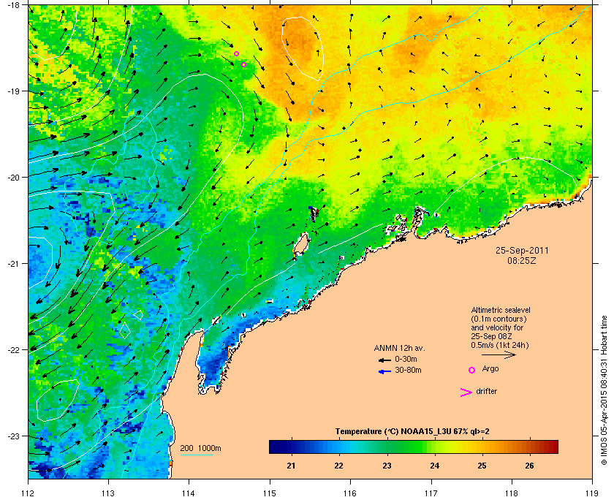
Task: Click the island outlined near 115.4, -20.8
Action: click(x=301, y=243)
